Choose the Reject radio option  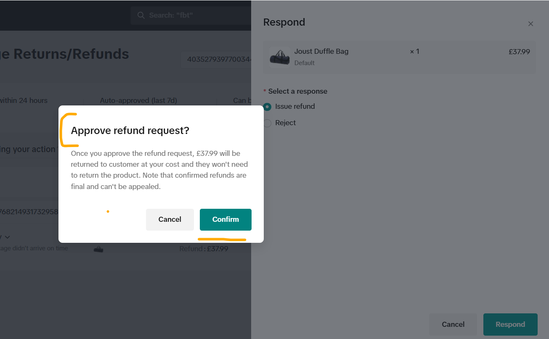(x=268, y=123)
